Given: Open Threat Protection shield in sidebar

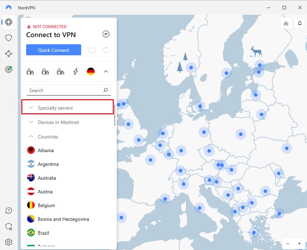Looking at the screenshot, I should point(9,38).
